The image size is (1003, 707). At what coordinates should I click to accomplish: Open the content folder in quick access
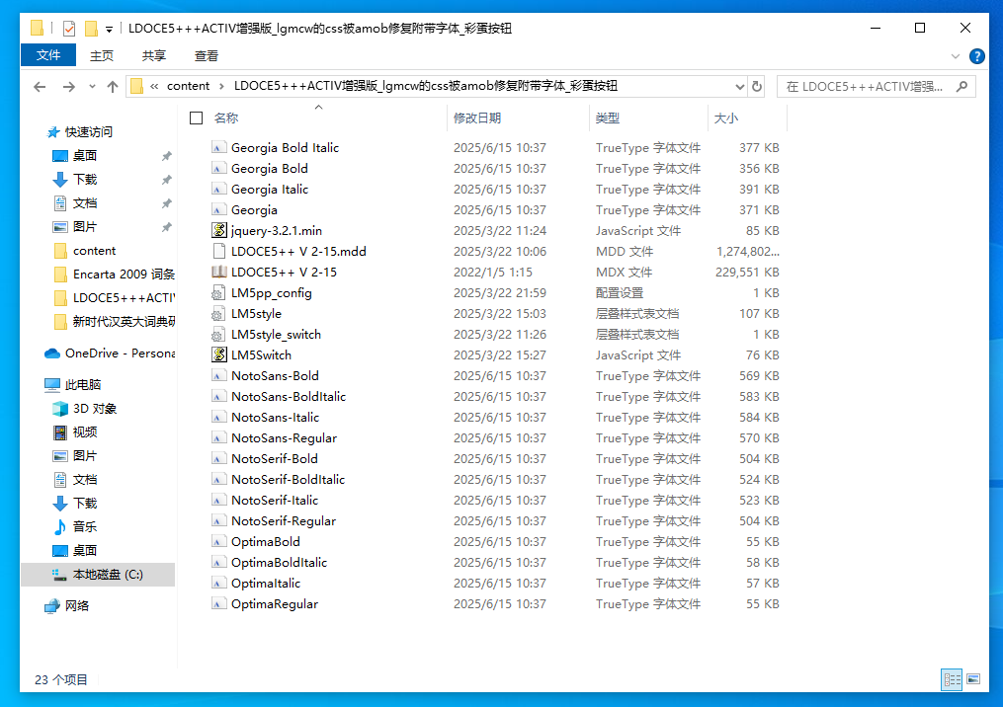(94, 251)
